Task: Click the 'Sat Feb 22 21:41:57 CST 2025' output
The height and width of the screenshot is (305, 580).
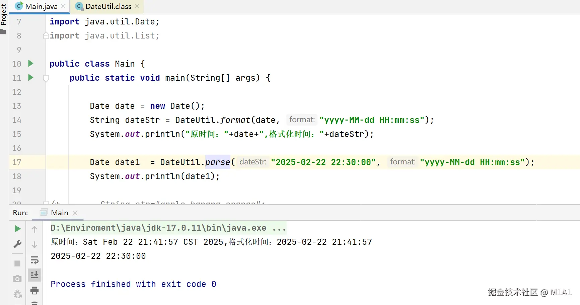Action: click(153, 242)
